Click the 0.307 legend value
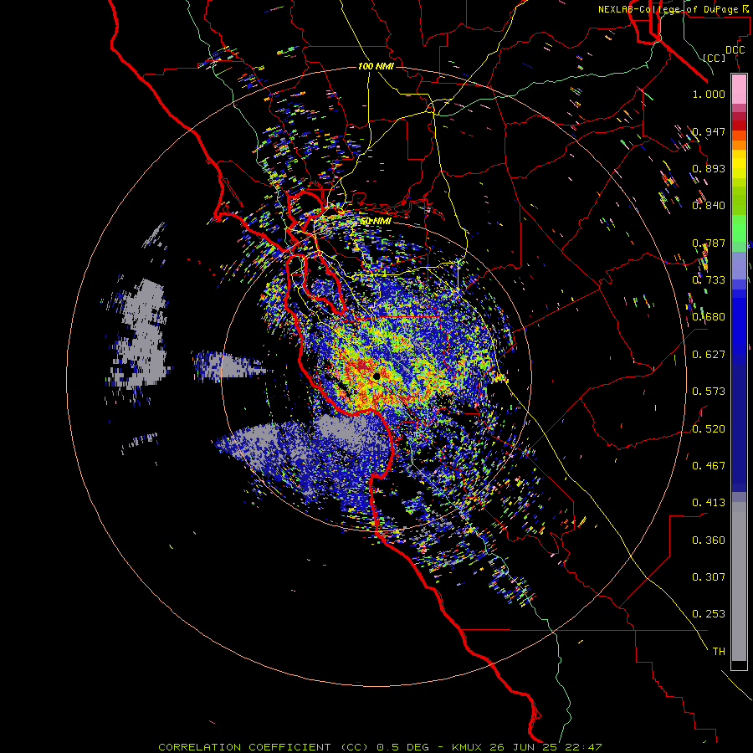This screenshot has height=753, width=753. pos(709,576)
